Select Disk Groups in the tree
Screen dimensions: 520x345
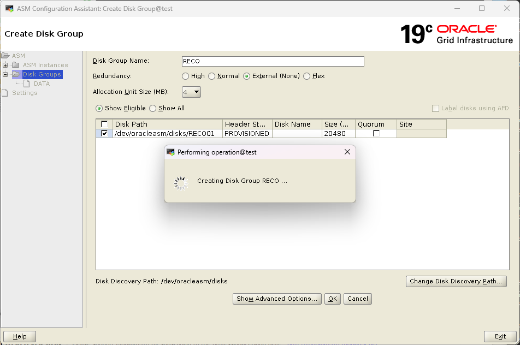pyautogui.click(x=42, y=74)
